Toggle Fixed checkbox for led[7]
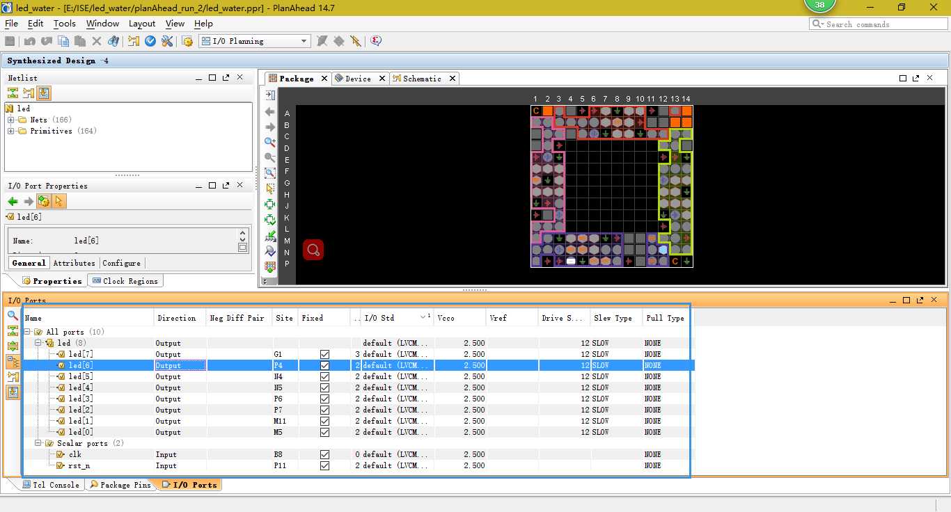This screenshot has width=951, height=512. 324,354
